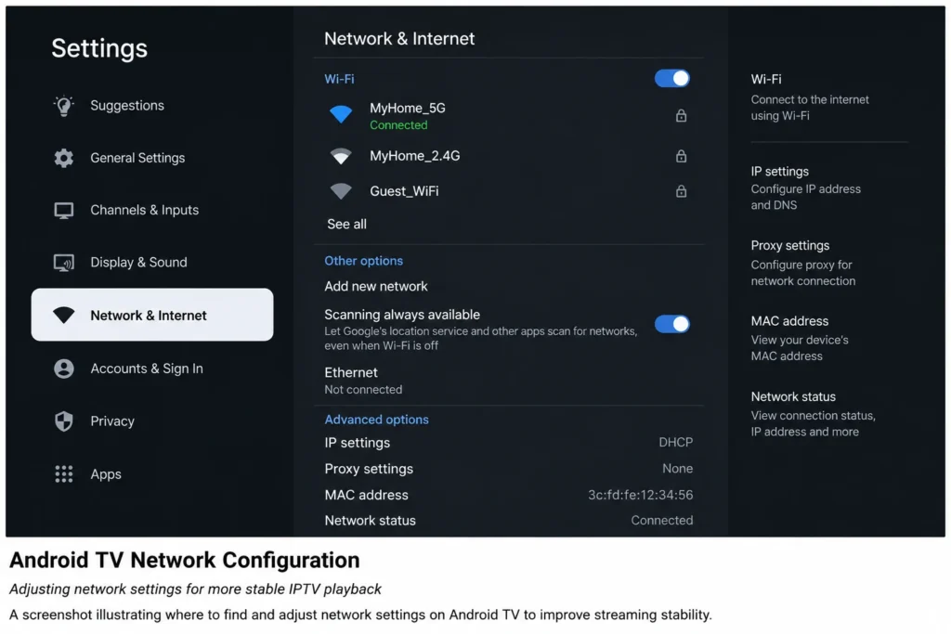
Task: Open General Settings menu item
Action: pyautogui.click(x=151, y=158)
